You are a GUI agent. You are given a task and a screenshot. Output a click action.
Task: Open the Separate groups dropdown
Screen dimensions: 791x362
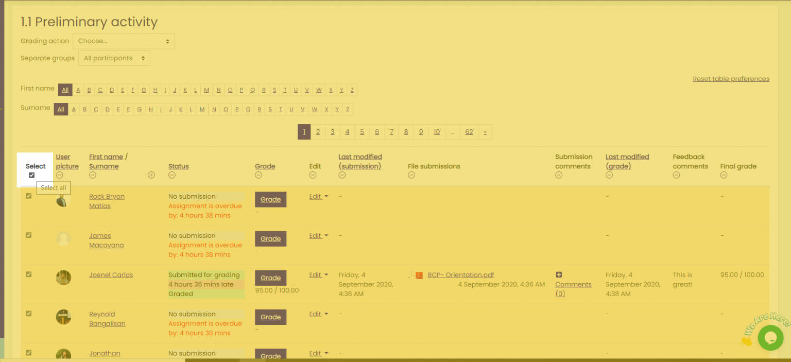(x=114, y=58)
